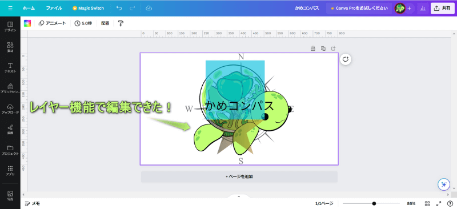Go to ホーム (Home)

[x=29, y=8]
